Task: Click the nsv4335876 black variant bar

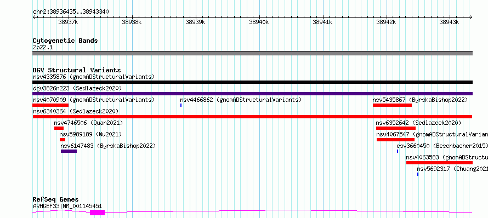Action: click(x=252, y=82)
